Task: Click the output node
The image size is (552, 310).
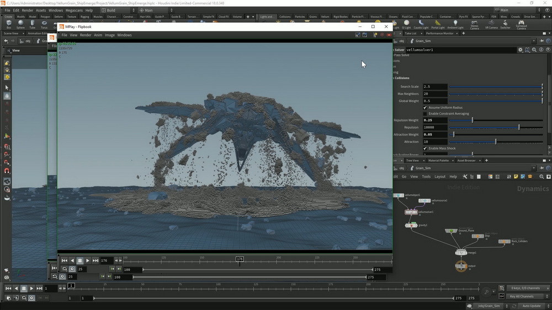Action: tap(461, 266)
